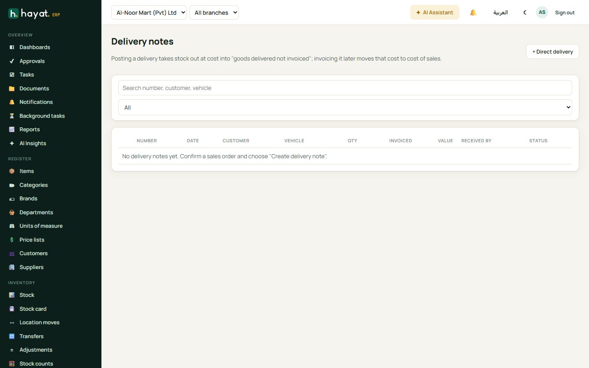
Task: Click the Suppliers building icon
Action: click(x=12, y=267)
